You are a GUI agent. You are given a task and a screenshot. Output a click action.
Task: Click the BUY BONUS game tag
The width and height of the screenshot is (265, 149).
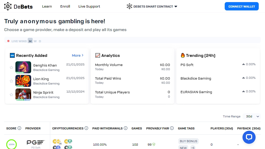(x=188, y=141)
